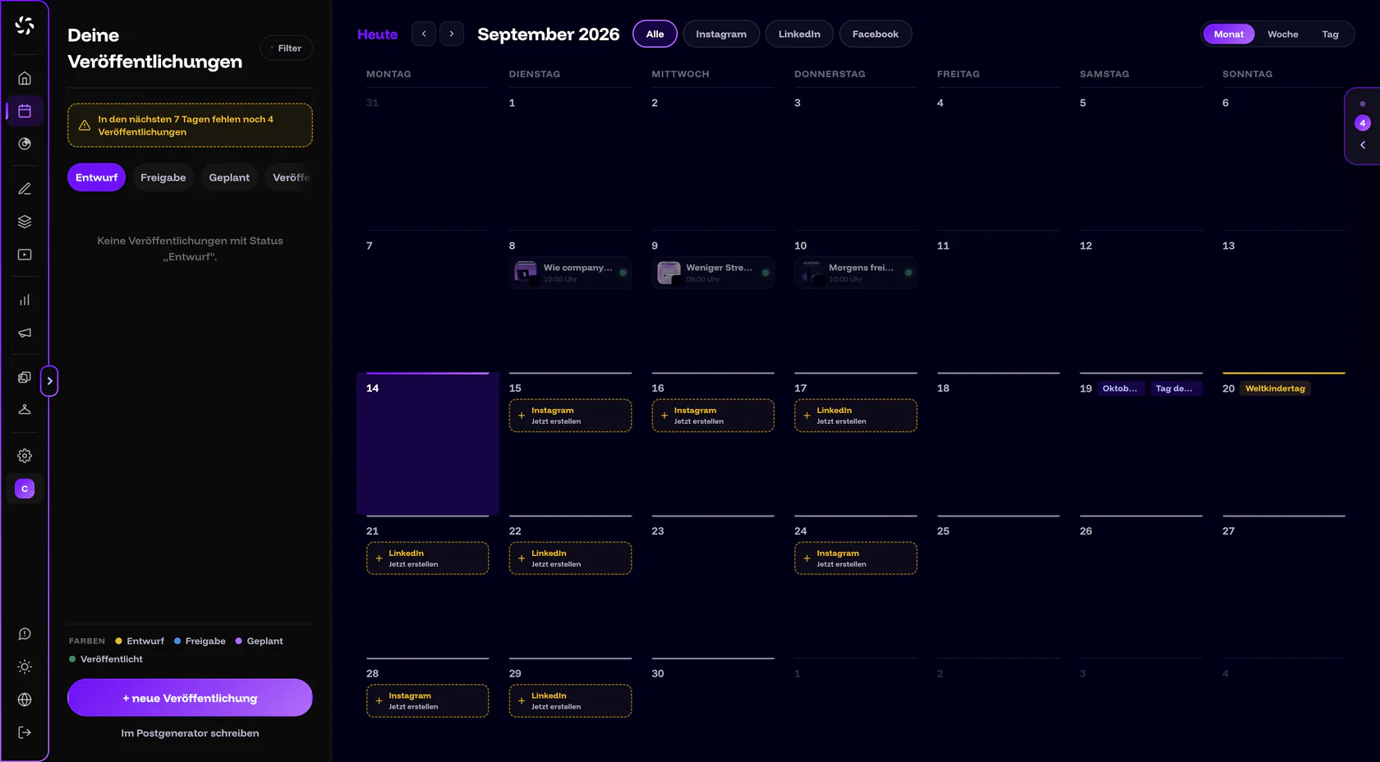Viewport: 1380px width, 762px height.
Task: Filter calendar by Instagram
Action: [x=721, y=34]
